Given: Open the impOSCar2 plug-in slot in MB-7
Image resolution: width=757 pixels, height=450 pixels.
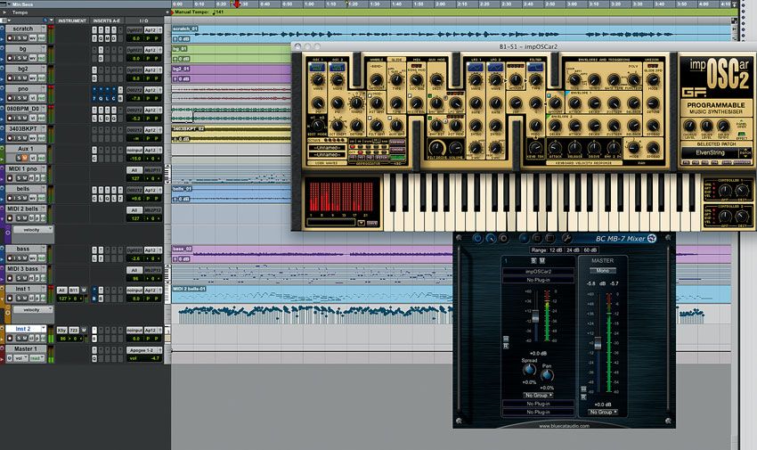Looking at the screenshot, I should (x=538, y=272).
